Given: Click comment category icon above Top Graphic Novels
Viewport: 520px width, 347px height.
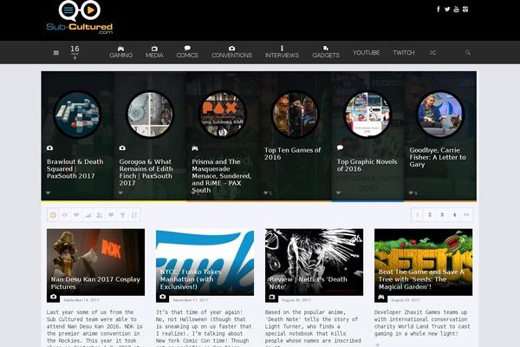Looking at the screenshot, I should (x=340, y=147).
